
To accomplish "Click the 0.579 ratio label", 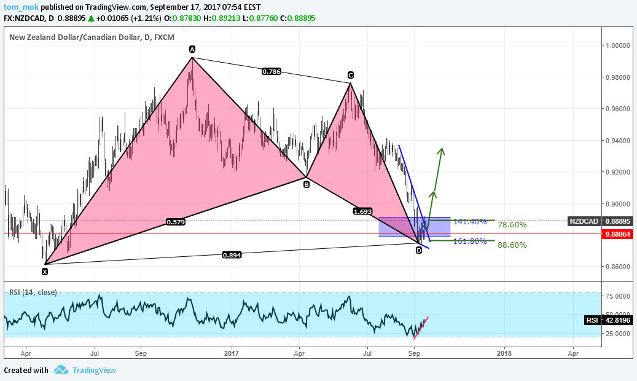I will tap(176, 222).
